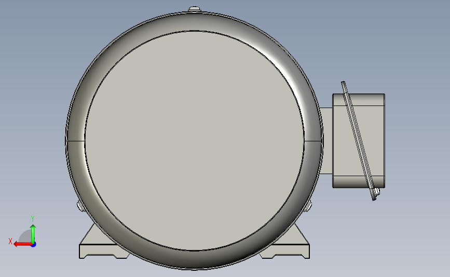450x277 pixels.
Task: Select the screw at the bottom of the terminal box lid
Action: pos(377,192)
